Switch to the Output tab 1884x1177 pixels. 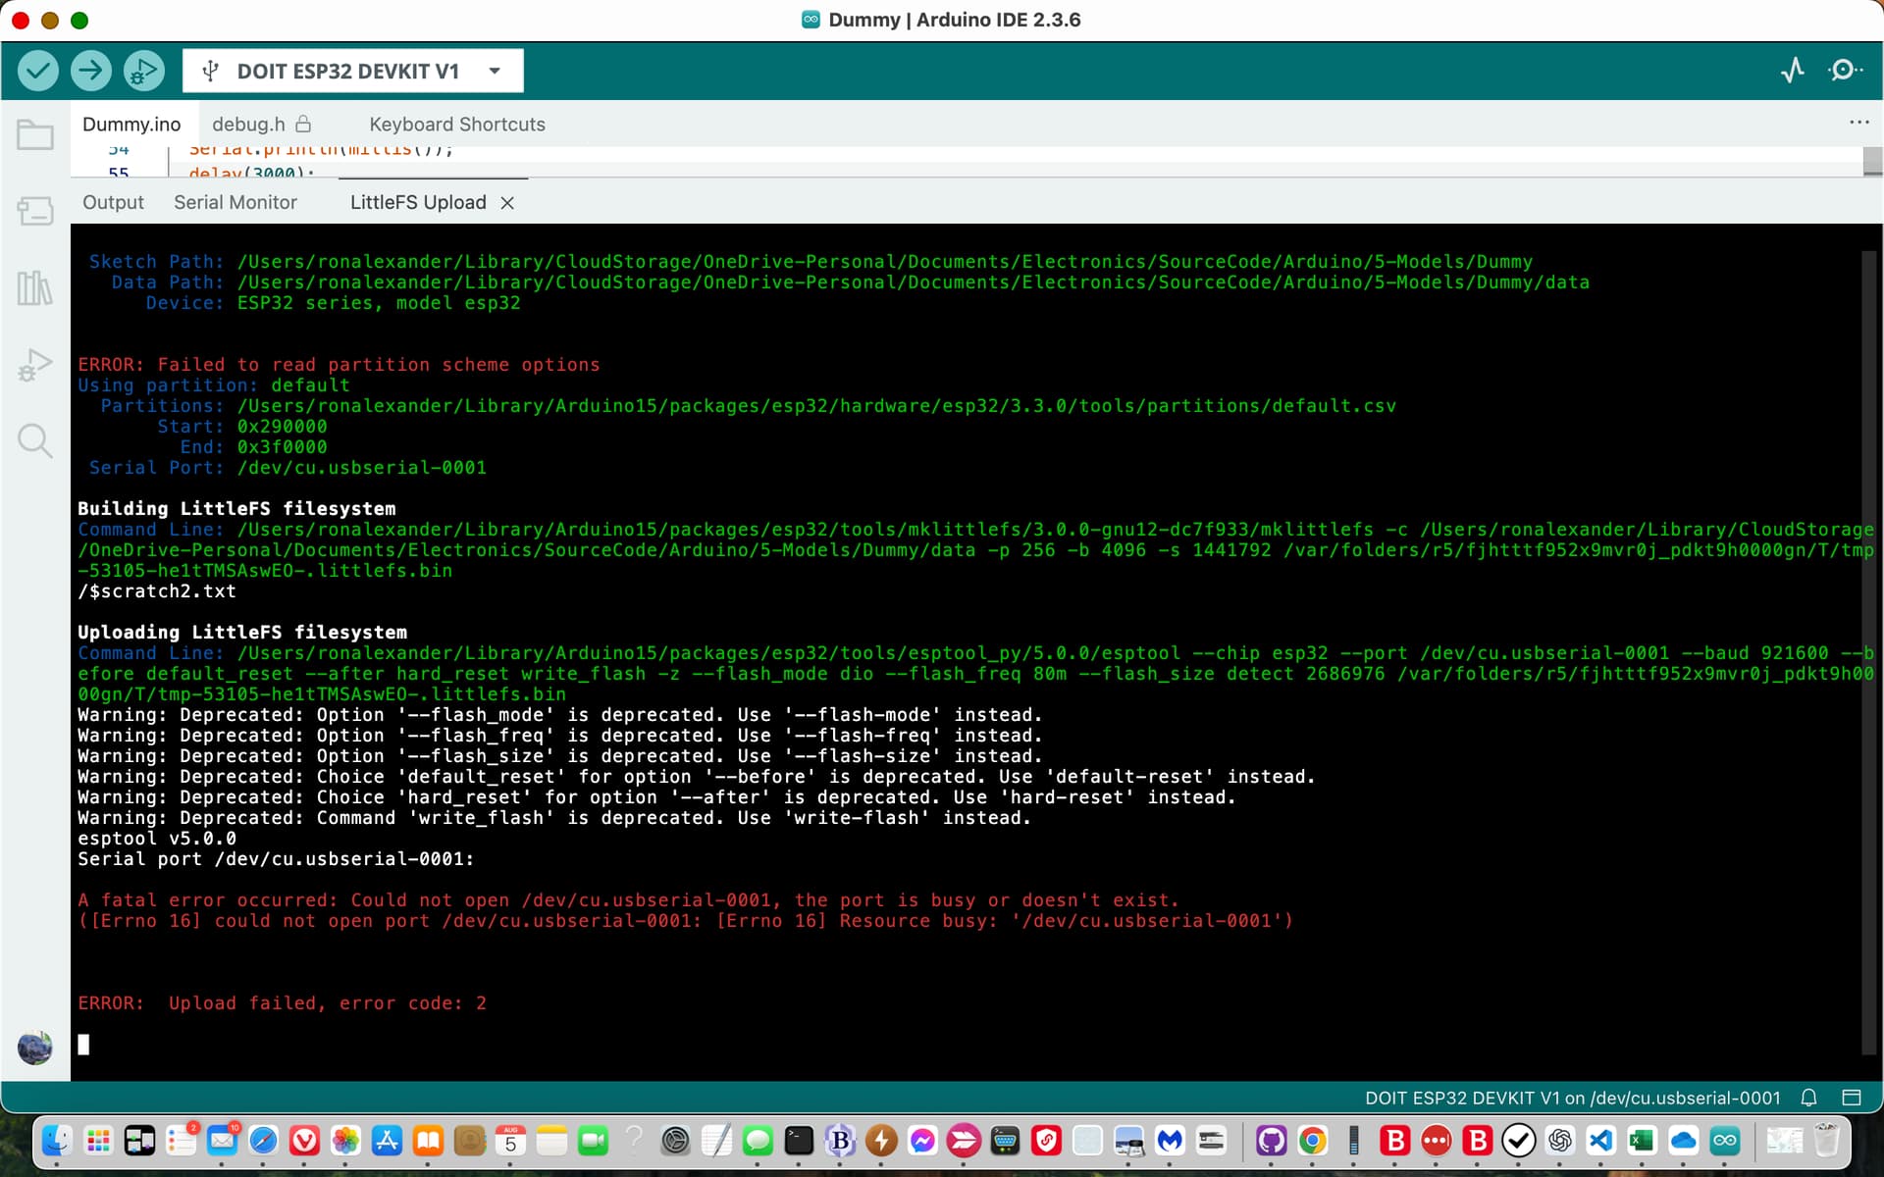tap(114, 202)
